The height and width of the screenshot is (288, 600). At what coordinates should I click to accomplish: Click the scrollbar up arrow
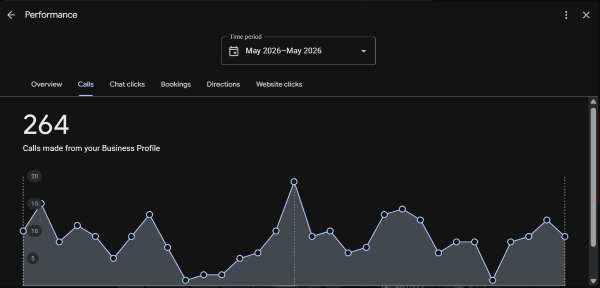[593, 102]
